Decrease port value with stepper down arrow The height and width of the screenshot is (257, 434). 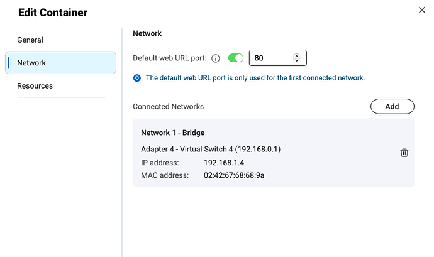(x=297, y=61)
